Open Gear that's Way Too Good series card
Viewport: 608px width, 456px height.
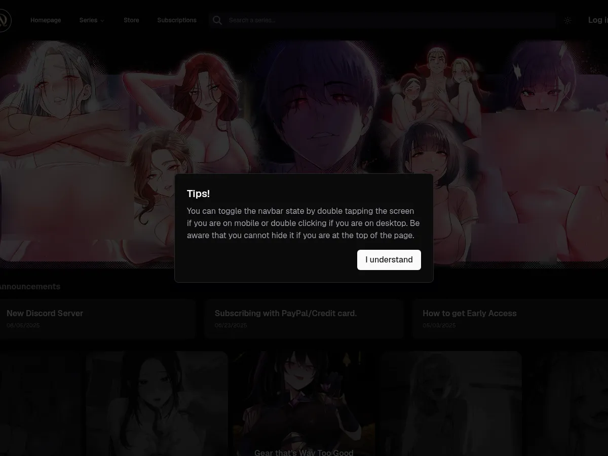coord(304,404)
